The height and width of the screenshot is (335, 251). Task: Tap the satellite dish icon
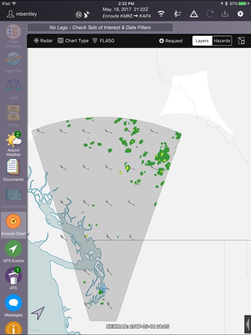pos(87,14)
